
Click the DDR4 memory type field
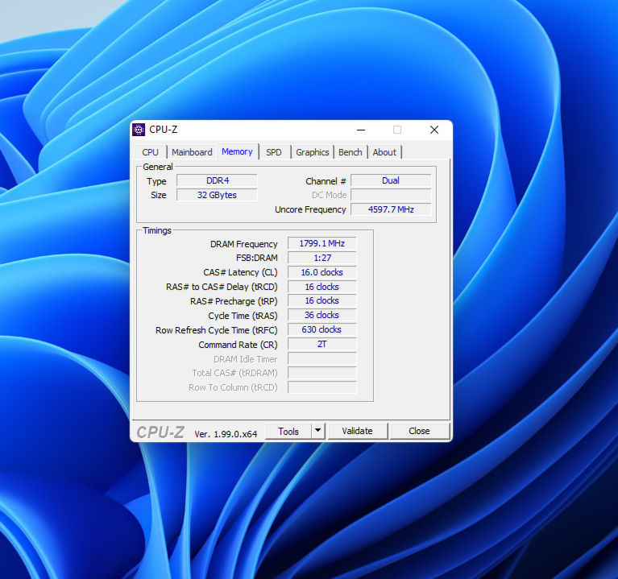pyautogui.click(x=218, y=180)
